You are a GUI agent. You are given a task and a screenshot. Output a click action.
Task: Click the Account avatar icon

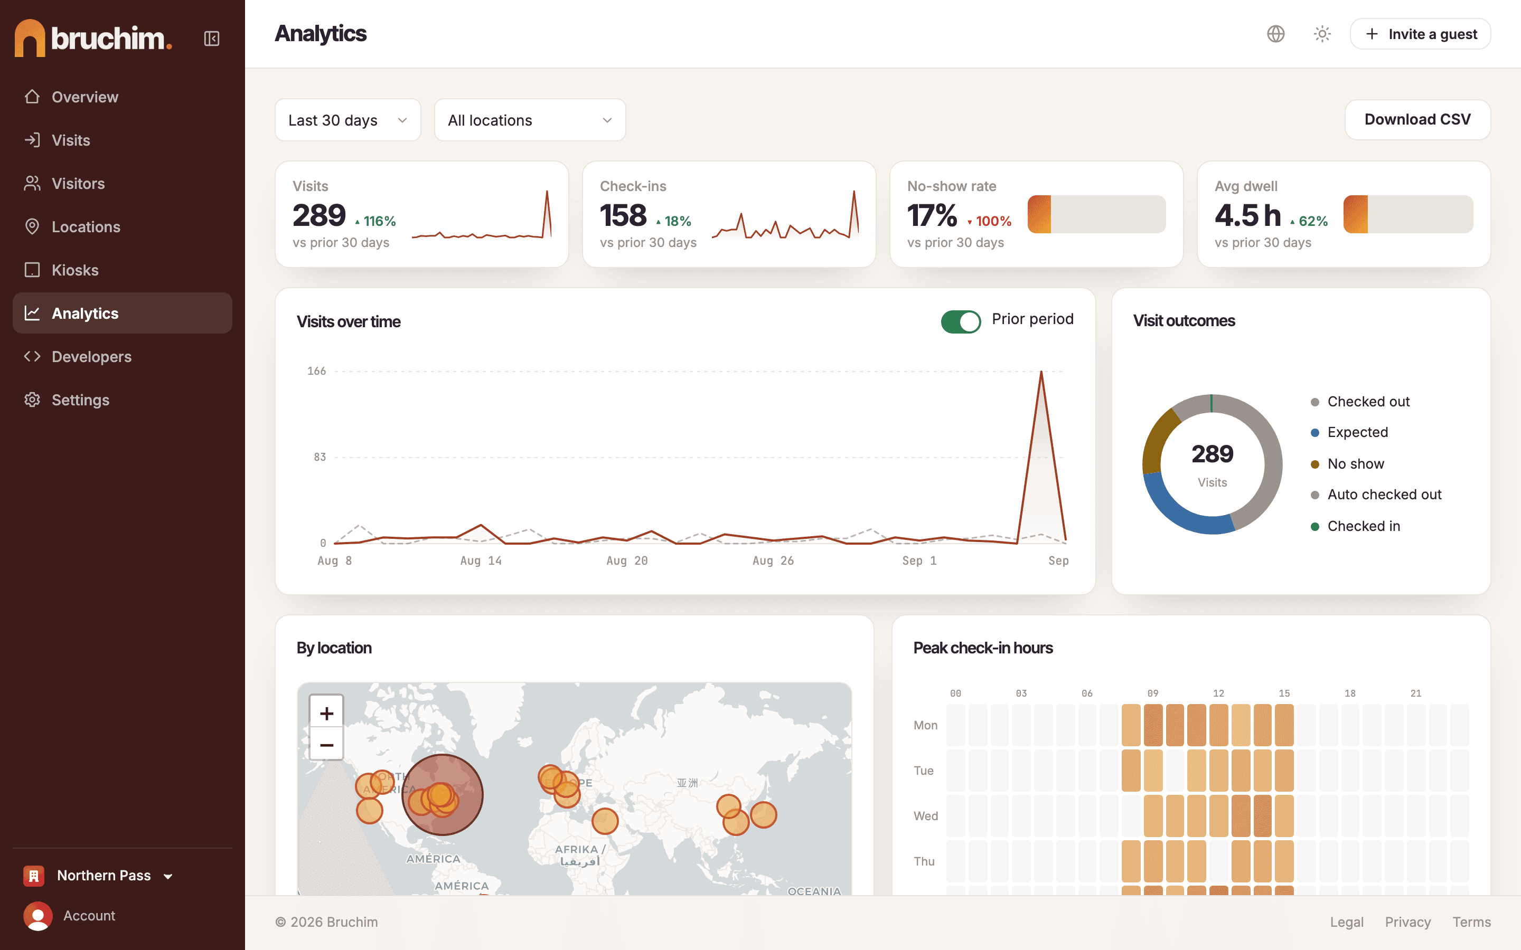[37, 916]
